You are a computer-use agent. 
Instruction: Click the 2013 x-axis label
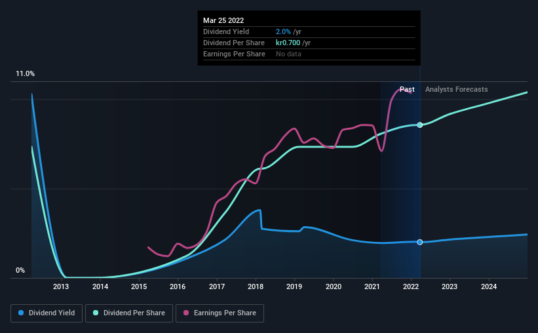point(61,286)
